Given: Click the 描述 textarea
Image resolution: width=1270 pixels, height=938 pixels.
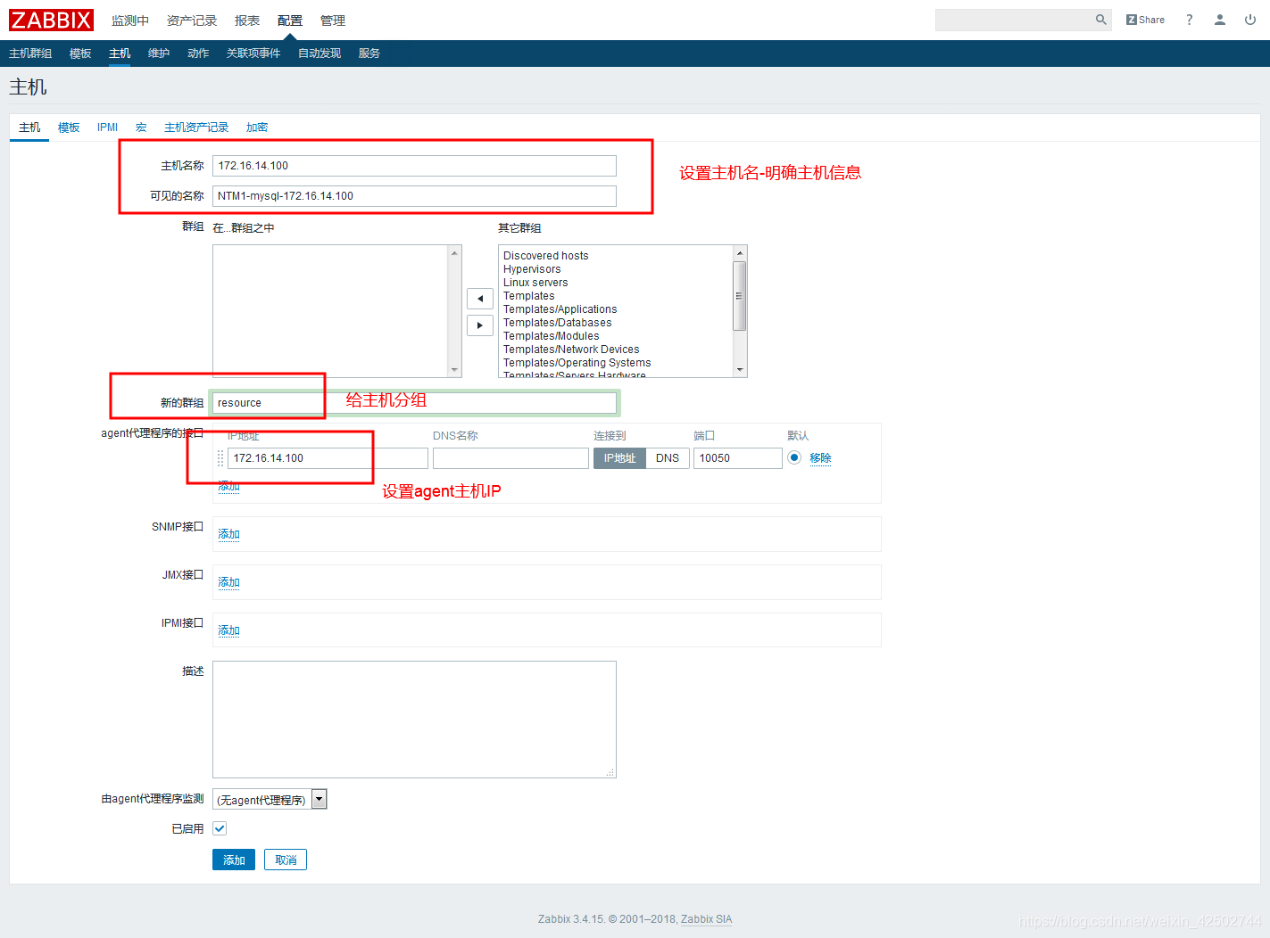Looking at the screenshot, I should click(414, 720).
